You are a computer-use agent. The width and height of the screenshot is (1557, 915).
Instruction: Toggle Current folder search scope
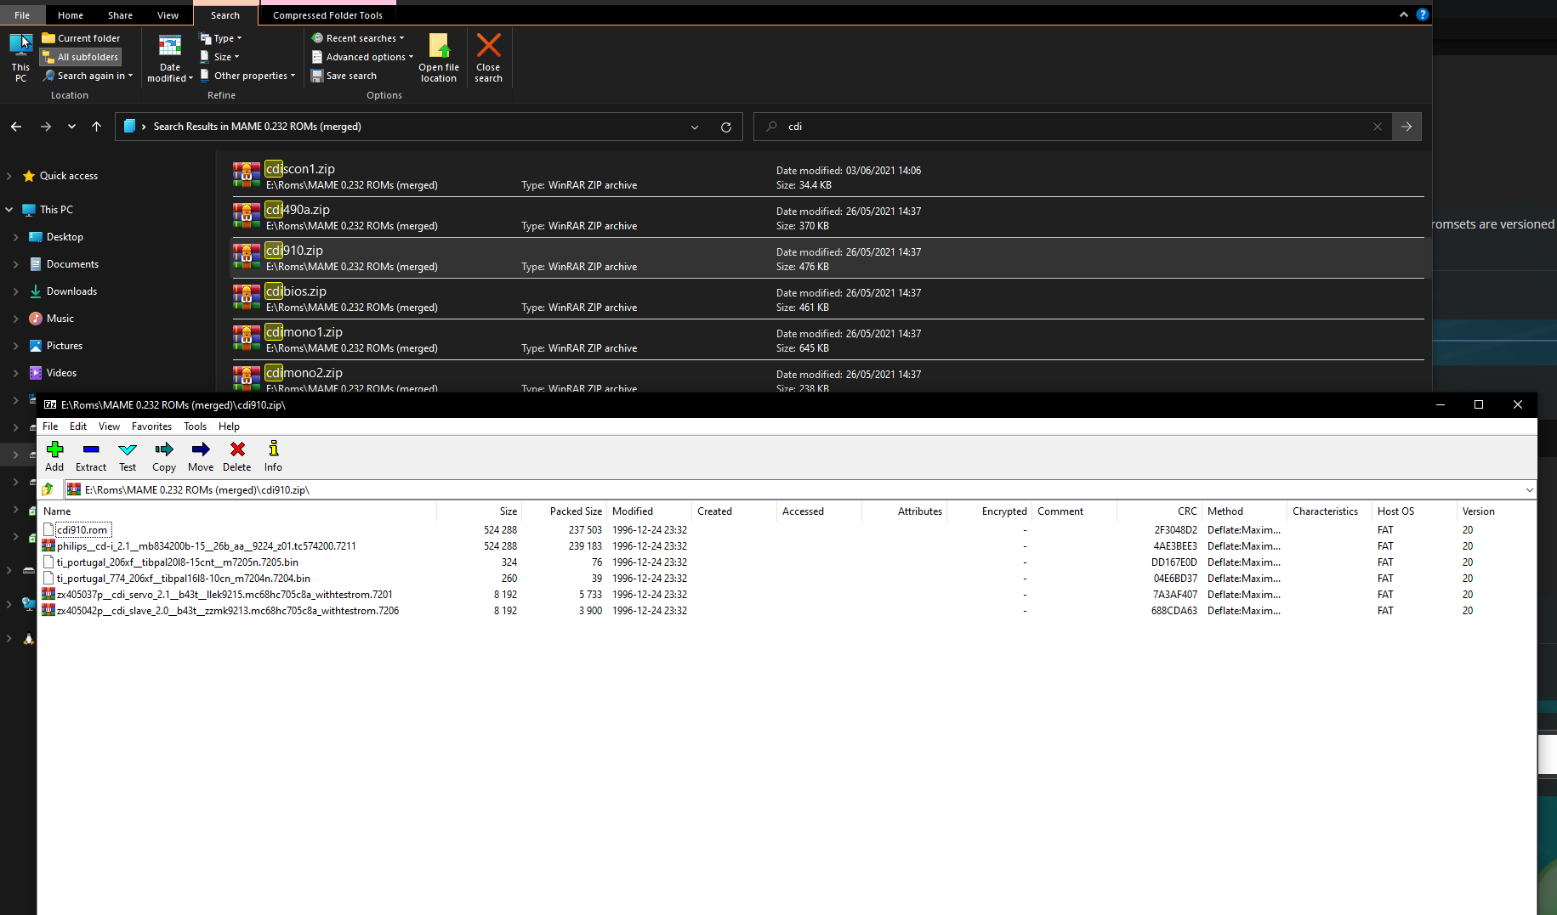tap(81, 38)
